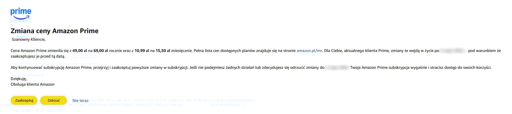Click the blurred date in second paragraph
The width and height of the screenshot is (512, 114).
coord(337,68)
